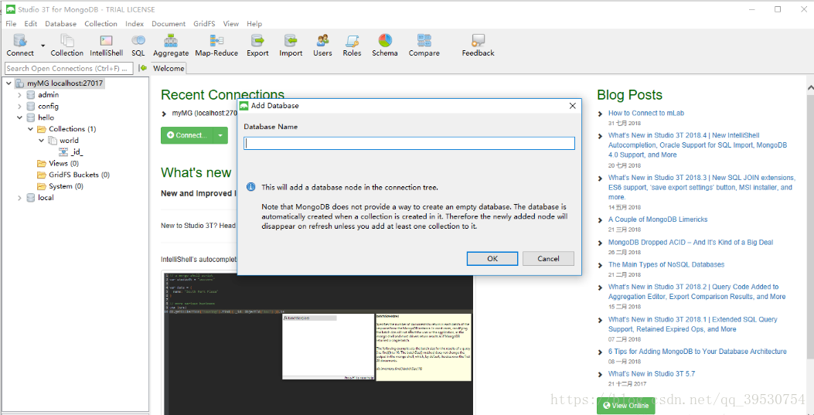Click the Import toolbar icon
The height and width of the screenshot is (415, 814).
tap(291, 45)
